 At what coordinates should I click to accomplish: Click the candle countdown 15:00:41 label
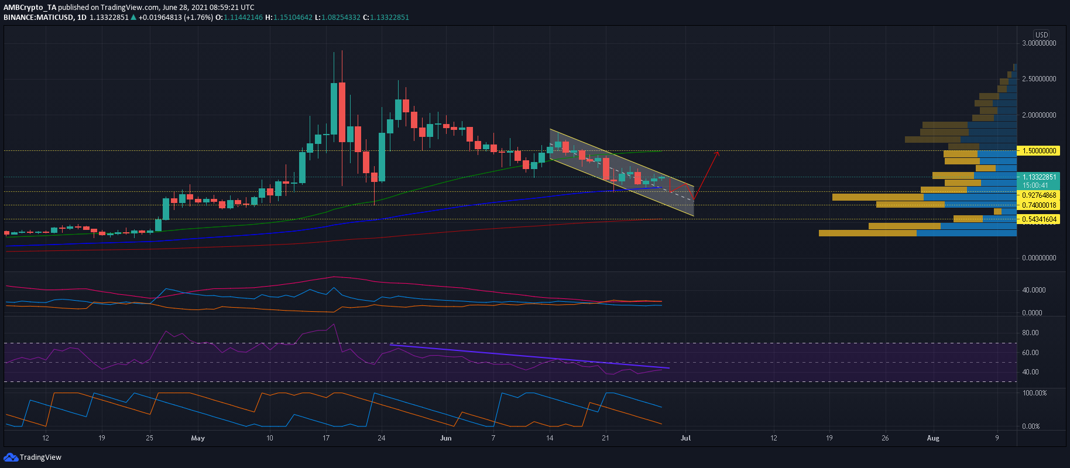click(x=1035, y=185)
